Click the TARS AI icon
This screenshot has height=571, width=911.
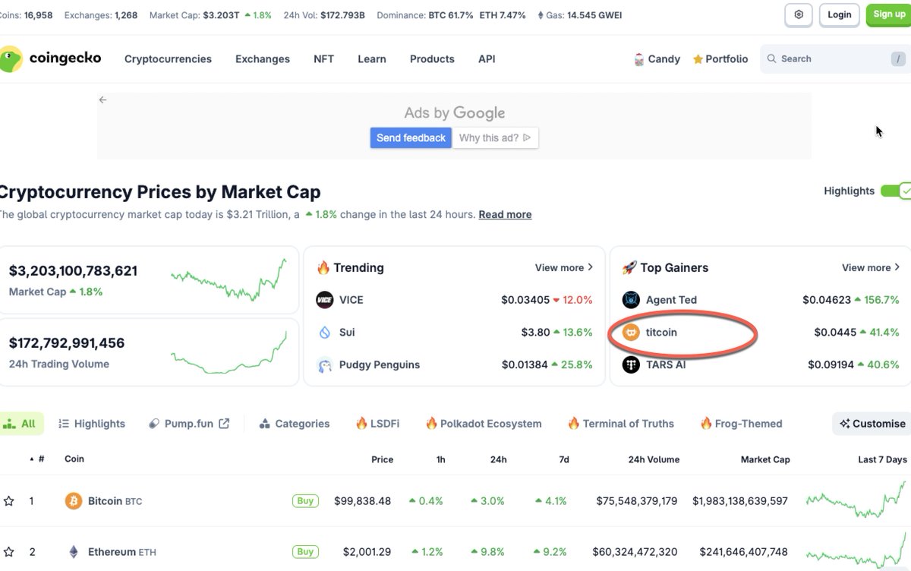tap(631, 365)
